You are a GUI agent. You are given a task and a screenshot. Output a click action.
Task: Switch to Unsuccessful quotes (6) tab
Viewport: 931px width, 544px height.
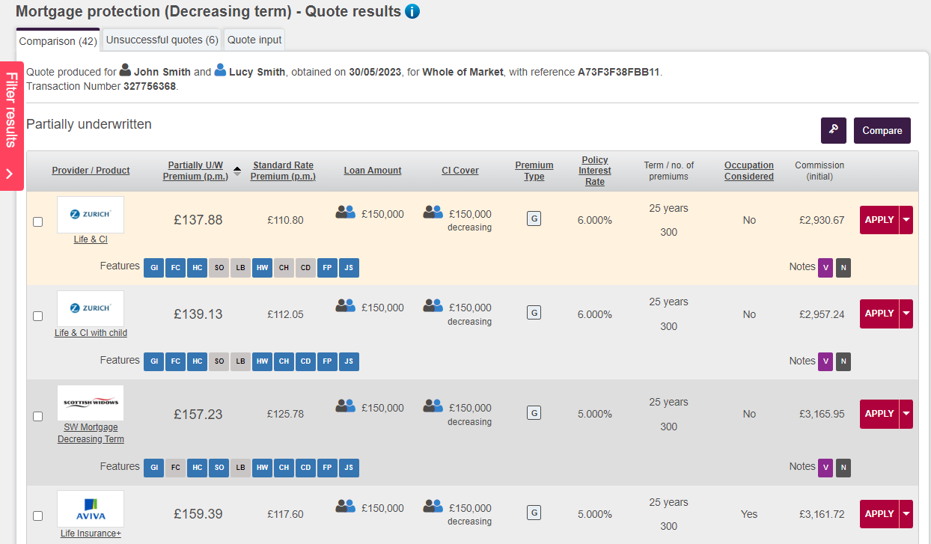(162, 40)
